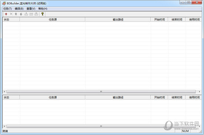Click the right scroll arrow of the upper list

(199, 92)
